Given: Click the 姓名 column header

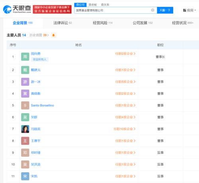Looking at the screenshot, I should coord(78,45).
